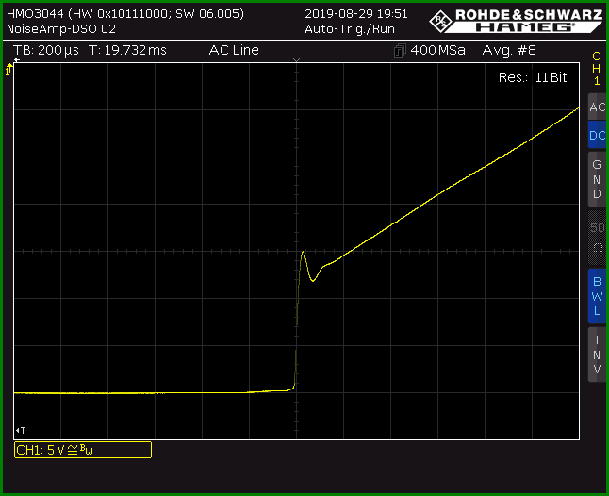The image size is (609, 496).
Task: Click the trigger position marker above the grid
Action: [x=296, y=59]
